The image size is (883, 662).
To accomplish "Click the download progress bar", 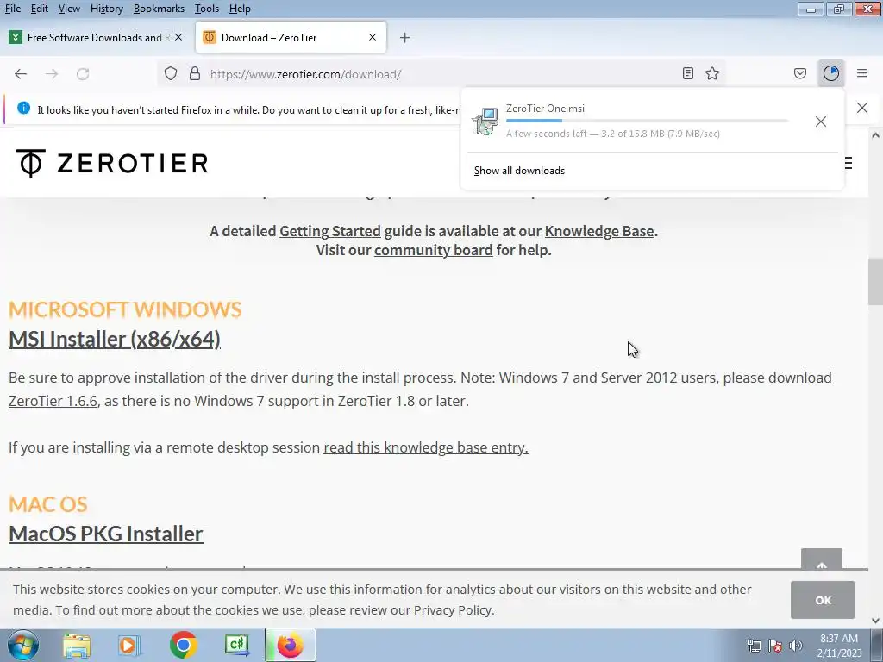I will click(647, 121).
